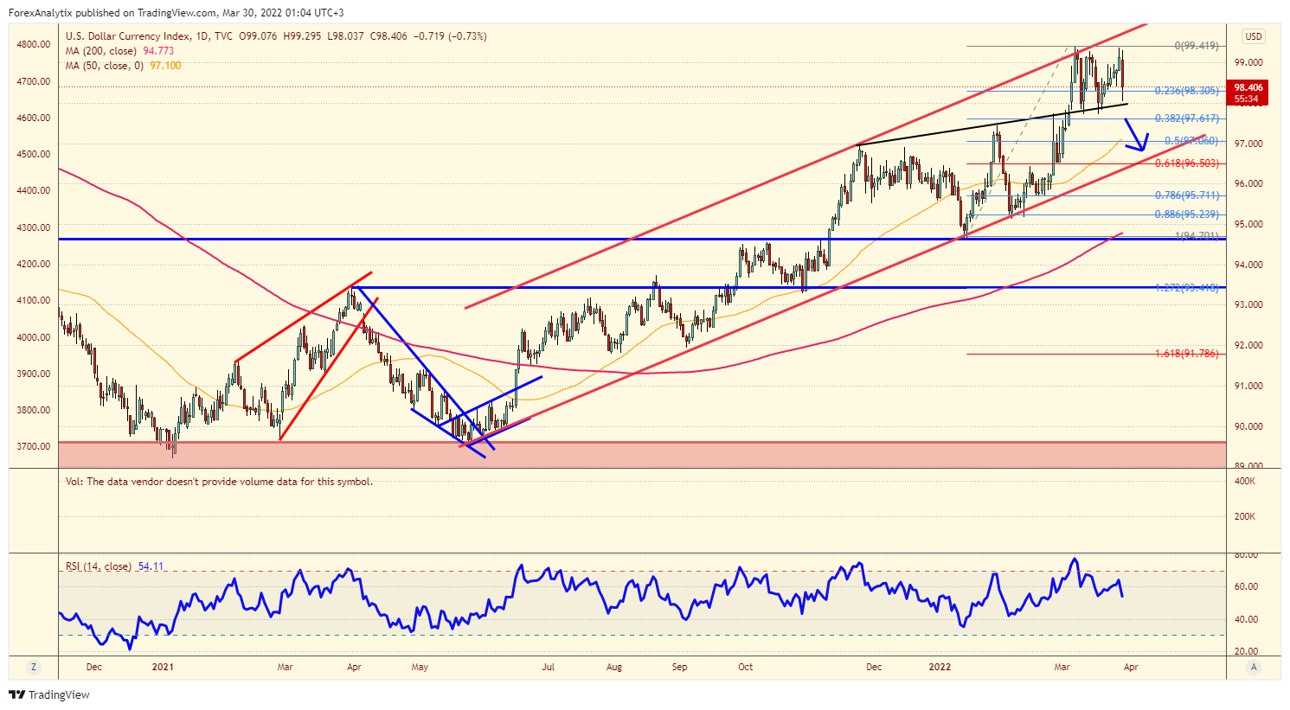The image size is (1290, 710).
Task: Select the Fibonacci 1.272(93.418) level label
Action: [x=1188, y=288]
